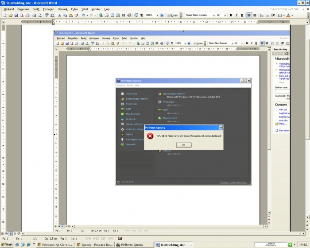
Task: Open the Opmaak menu
Action: tap(63, 9)
